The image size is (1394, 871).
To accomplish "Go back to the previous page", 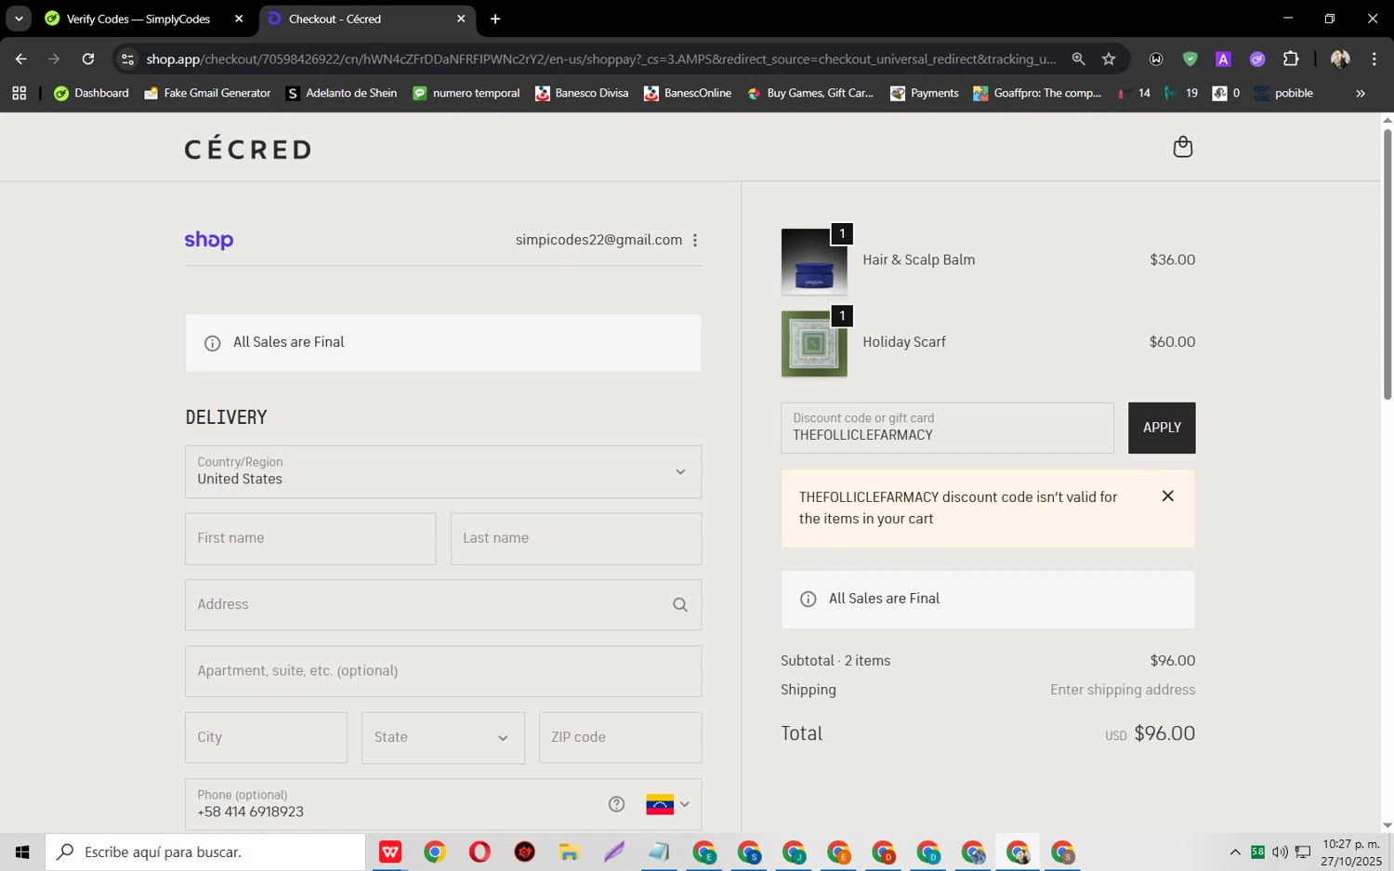I will pyautogui.click(x=20, y=59).
